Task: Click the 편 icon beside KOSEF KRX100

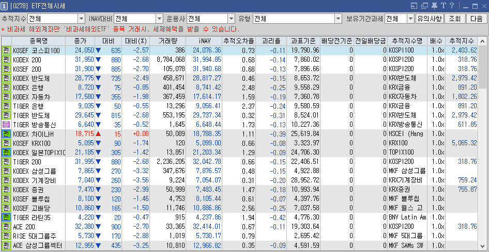Action: click(6, 143)
